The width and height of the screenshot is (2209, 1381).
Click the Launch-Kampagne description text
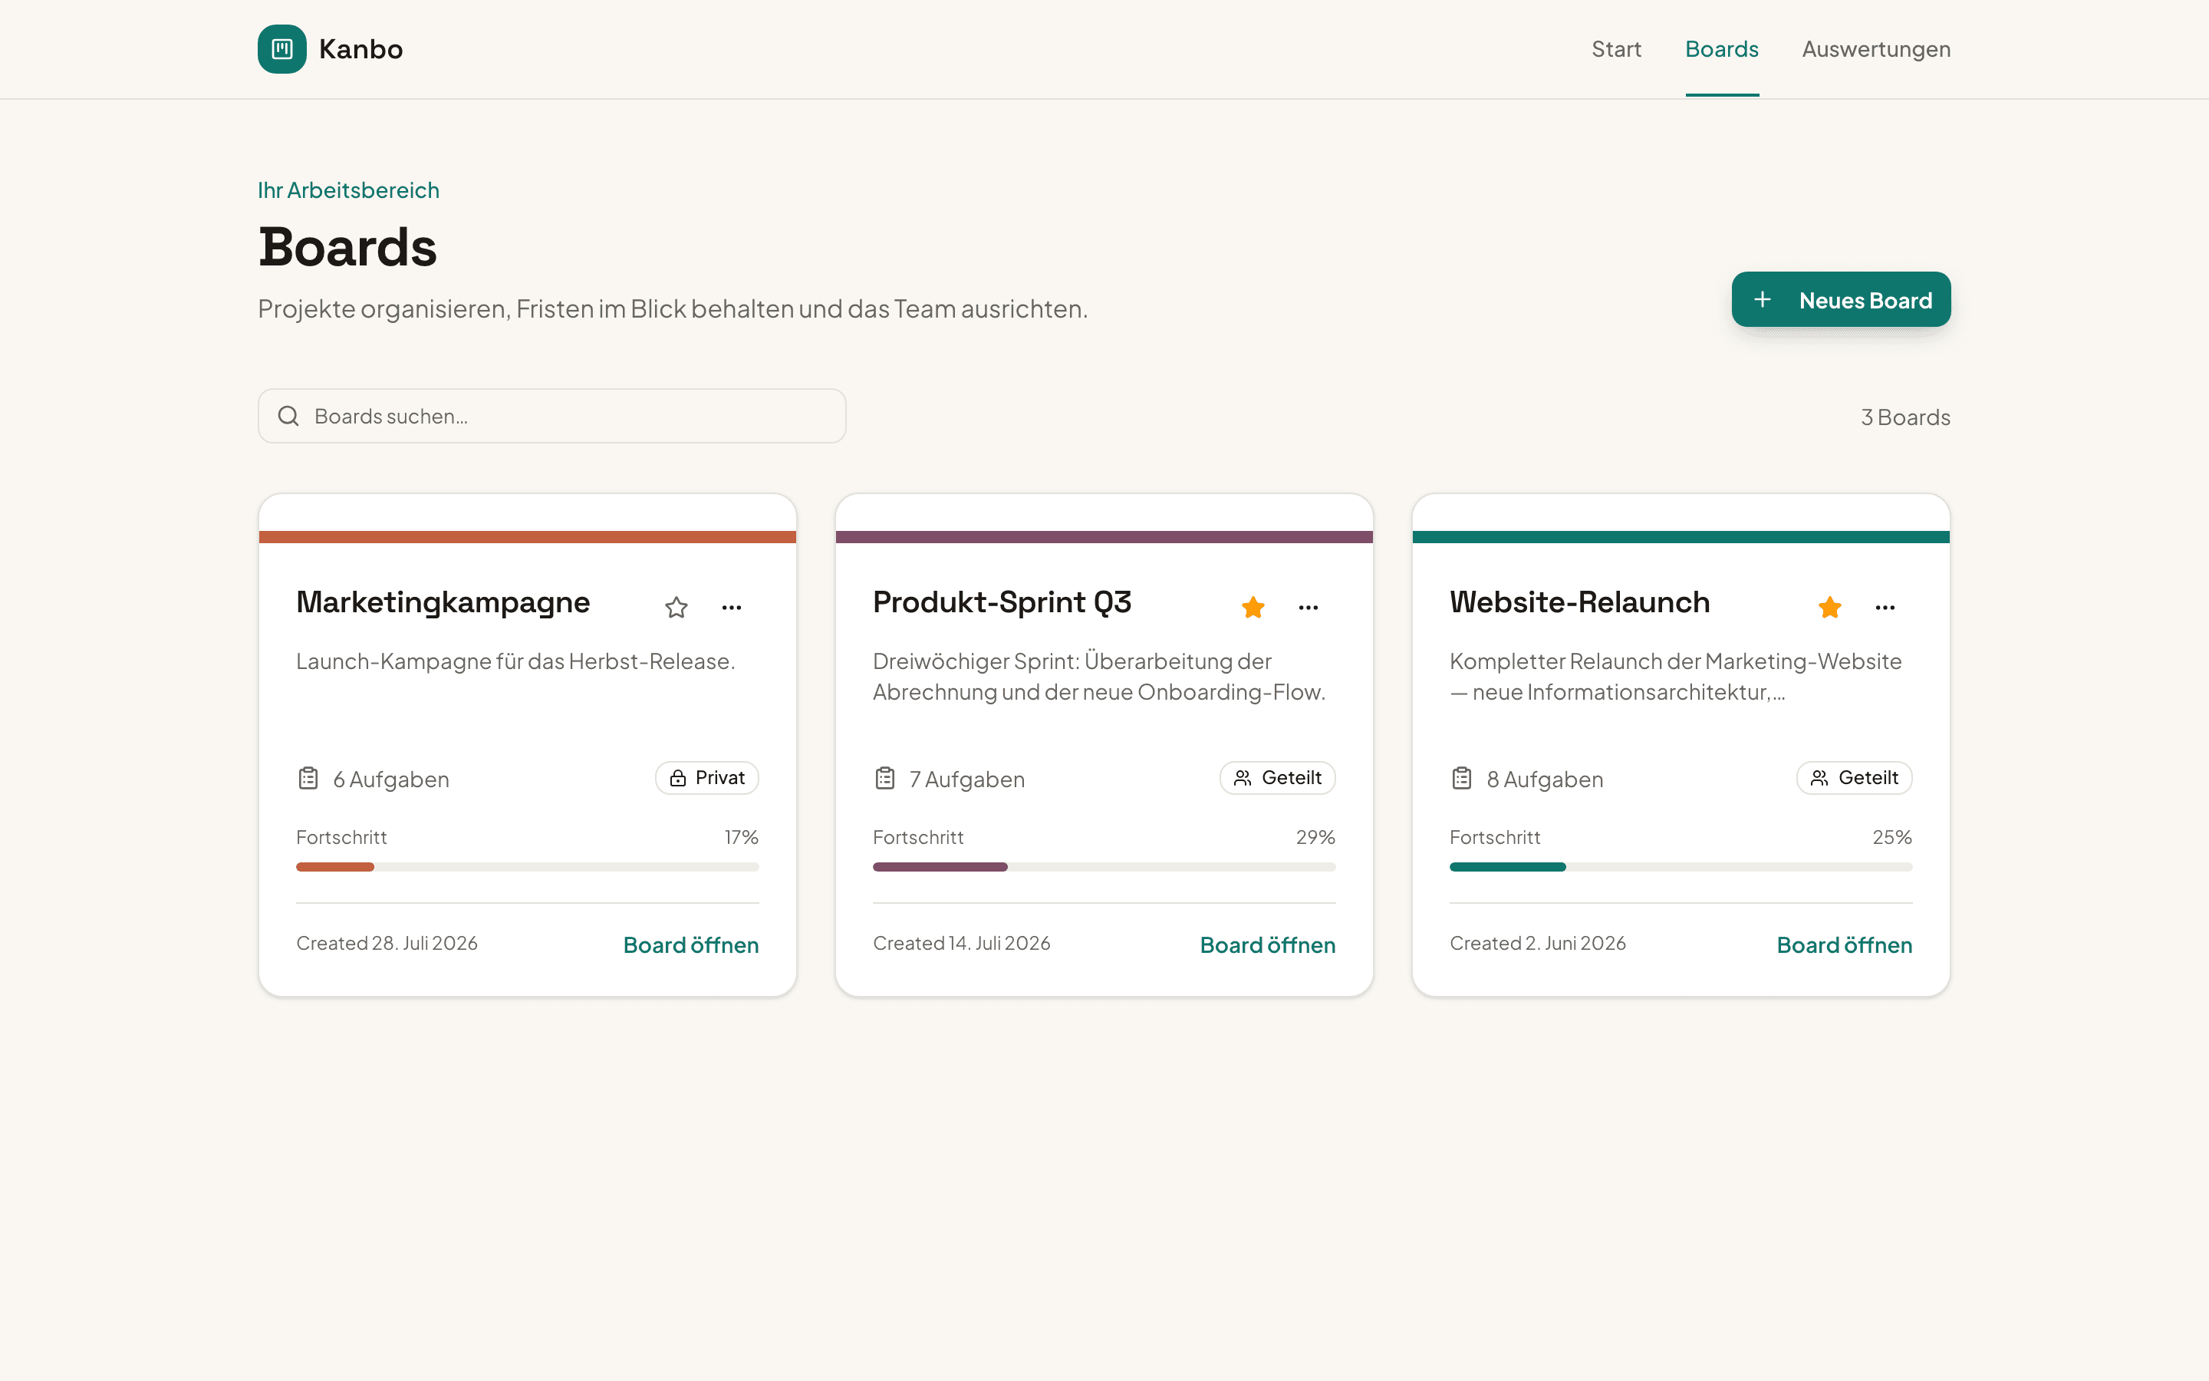[x=515, y=661]
